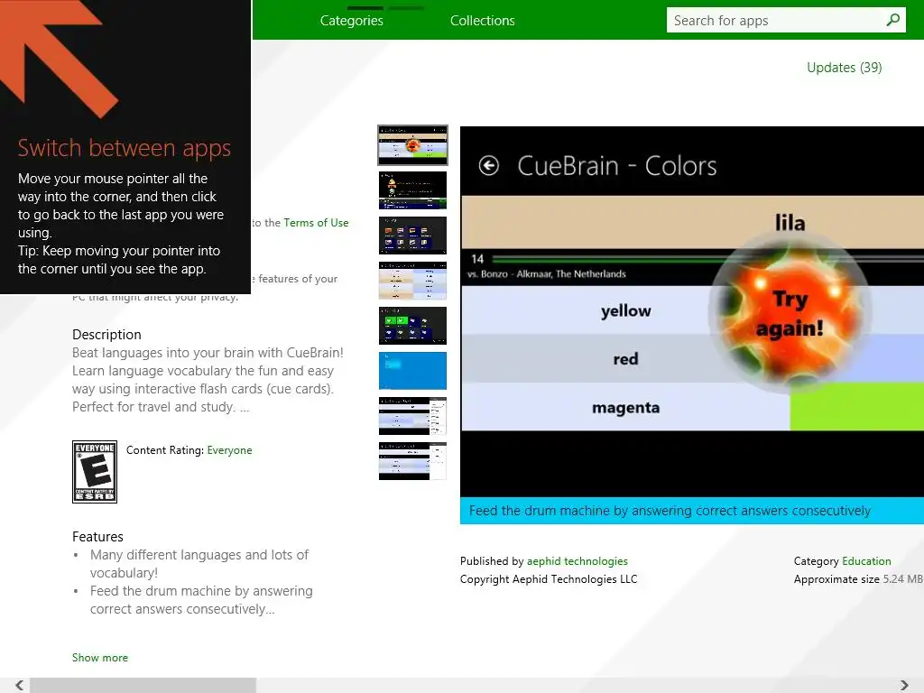Select the fourth screenshot thumbnail with beige rows
924x693 pixels.
pos(412,281)
